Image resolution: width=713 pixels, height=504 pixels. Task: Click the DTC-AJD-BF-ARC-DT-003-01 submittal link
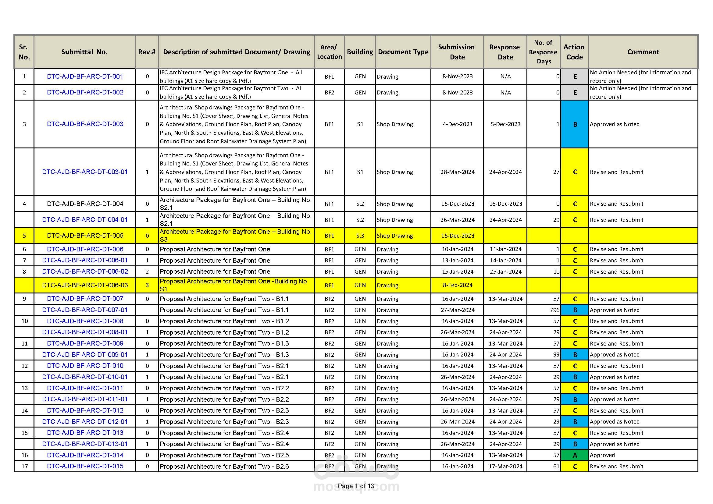(85, 172)
